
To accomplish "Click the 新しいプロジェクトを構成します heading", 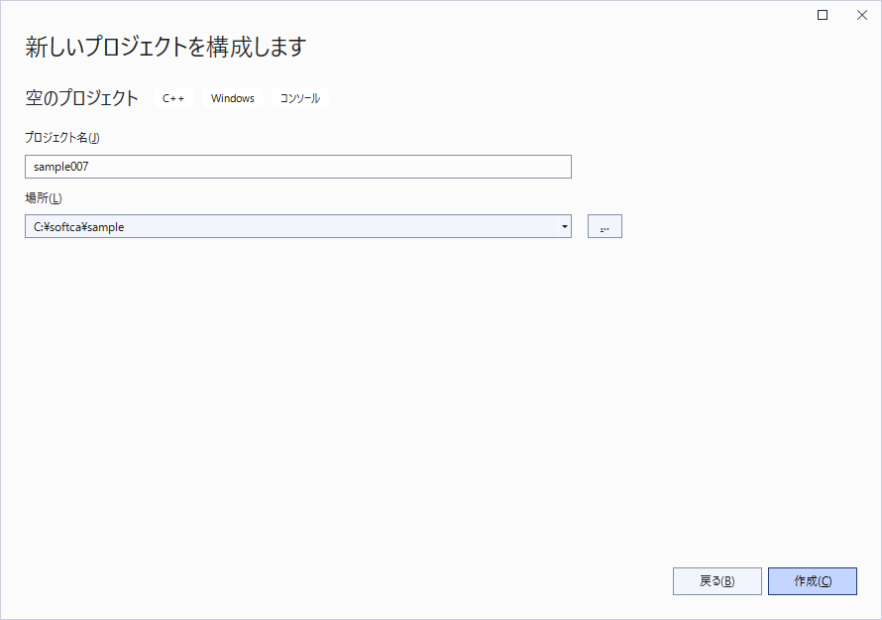I will pos(165,47).
